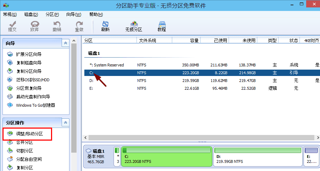This screenshot has height=171, width=320.
Task: Click the 22.52GB unused cell
Action: 248,88
